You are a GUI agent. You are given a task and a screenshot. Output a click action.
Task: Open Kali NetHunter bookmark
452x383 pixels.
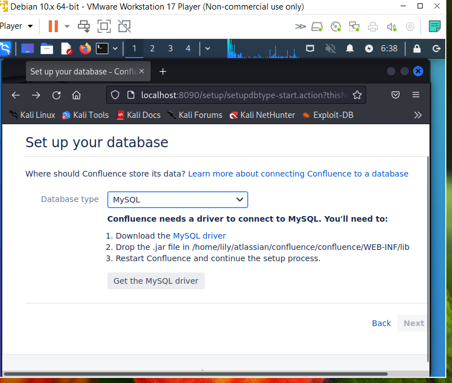click(262, 115)
